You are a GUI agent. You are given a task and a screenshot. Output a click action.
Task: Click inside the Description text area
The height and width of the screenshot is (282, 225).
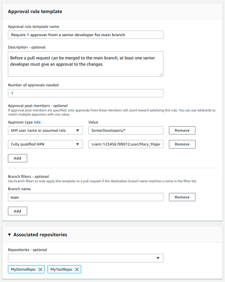tap(85, 62)
